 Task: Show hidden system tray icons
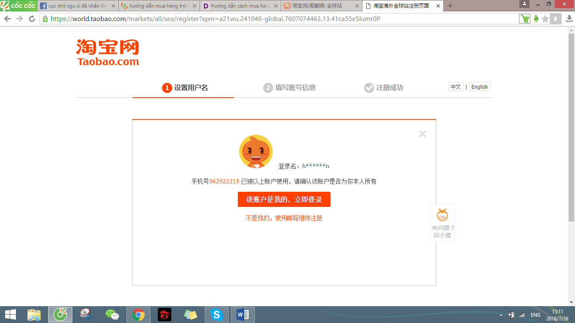pos(501,315)
